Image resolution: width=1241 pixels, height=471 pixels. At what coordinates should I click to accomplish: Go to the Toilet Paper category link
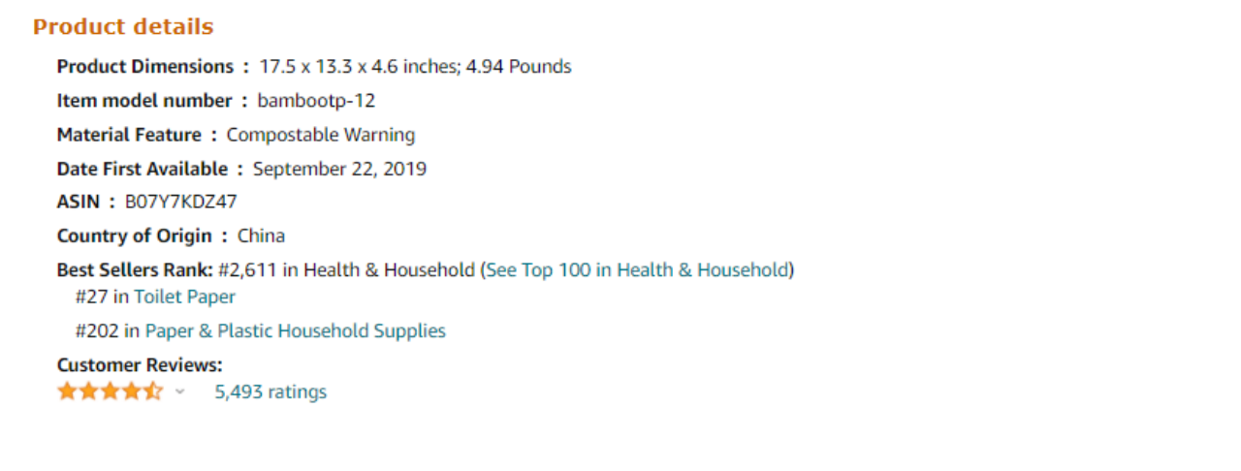point(184,297)
